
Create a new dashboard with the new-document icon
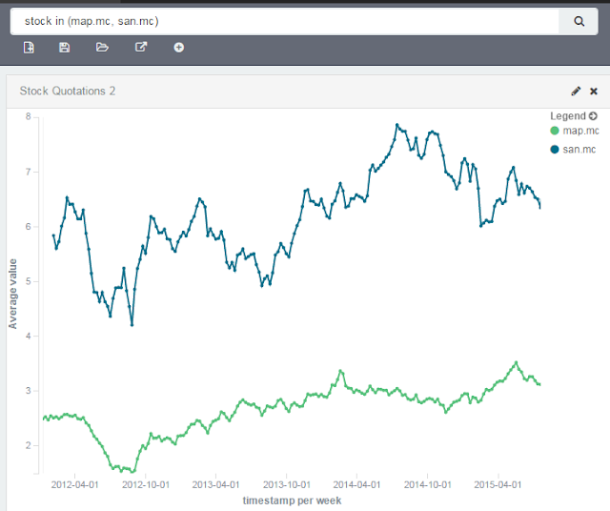pos(29,48)
